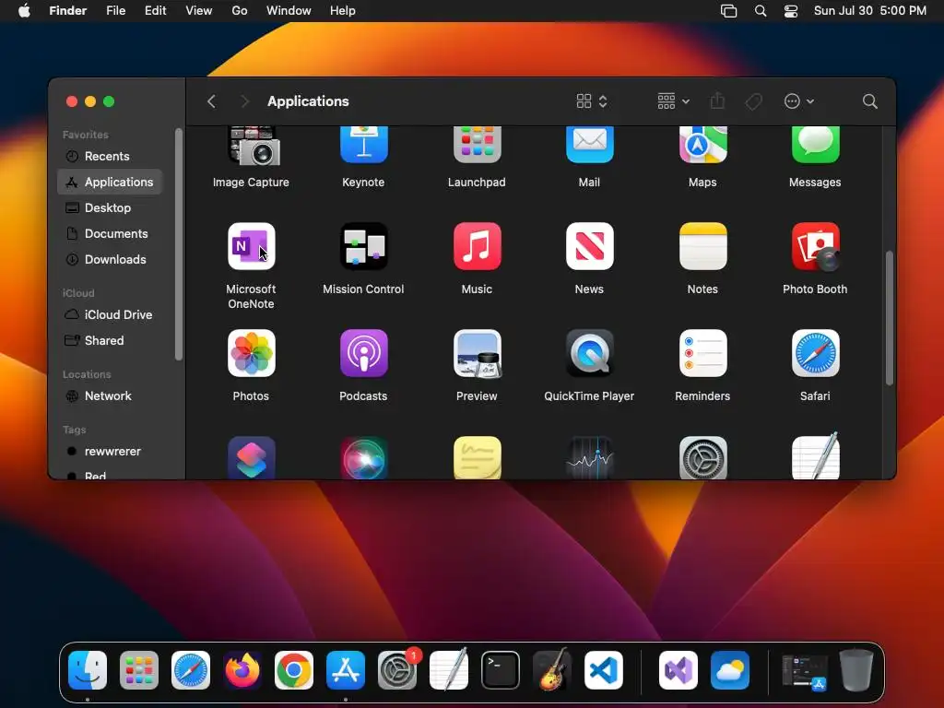Open the Image Capture app icon
This screenshot has height=708, width=944.
[253, 145]
